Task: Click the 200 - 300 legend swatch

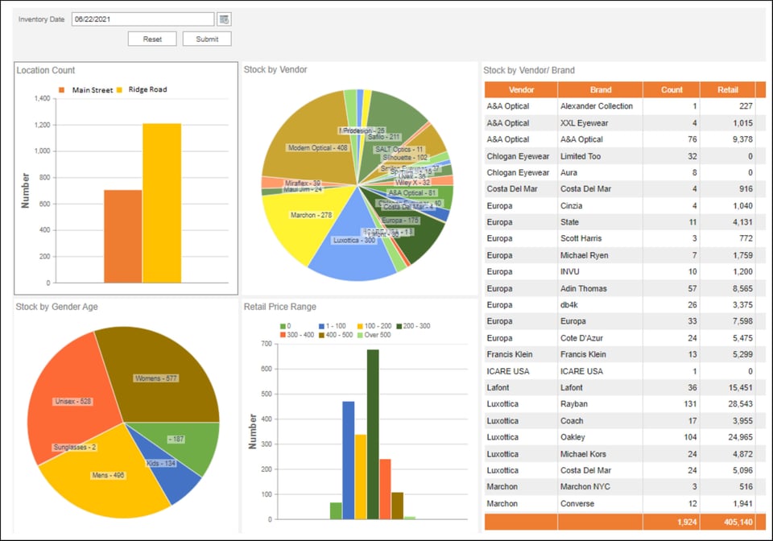Action: tap(399, 326)
